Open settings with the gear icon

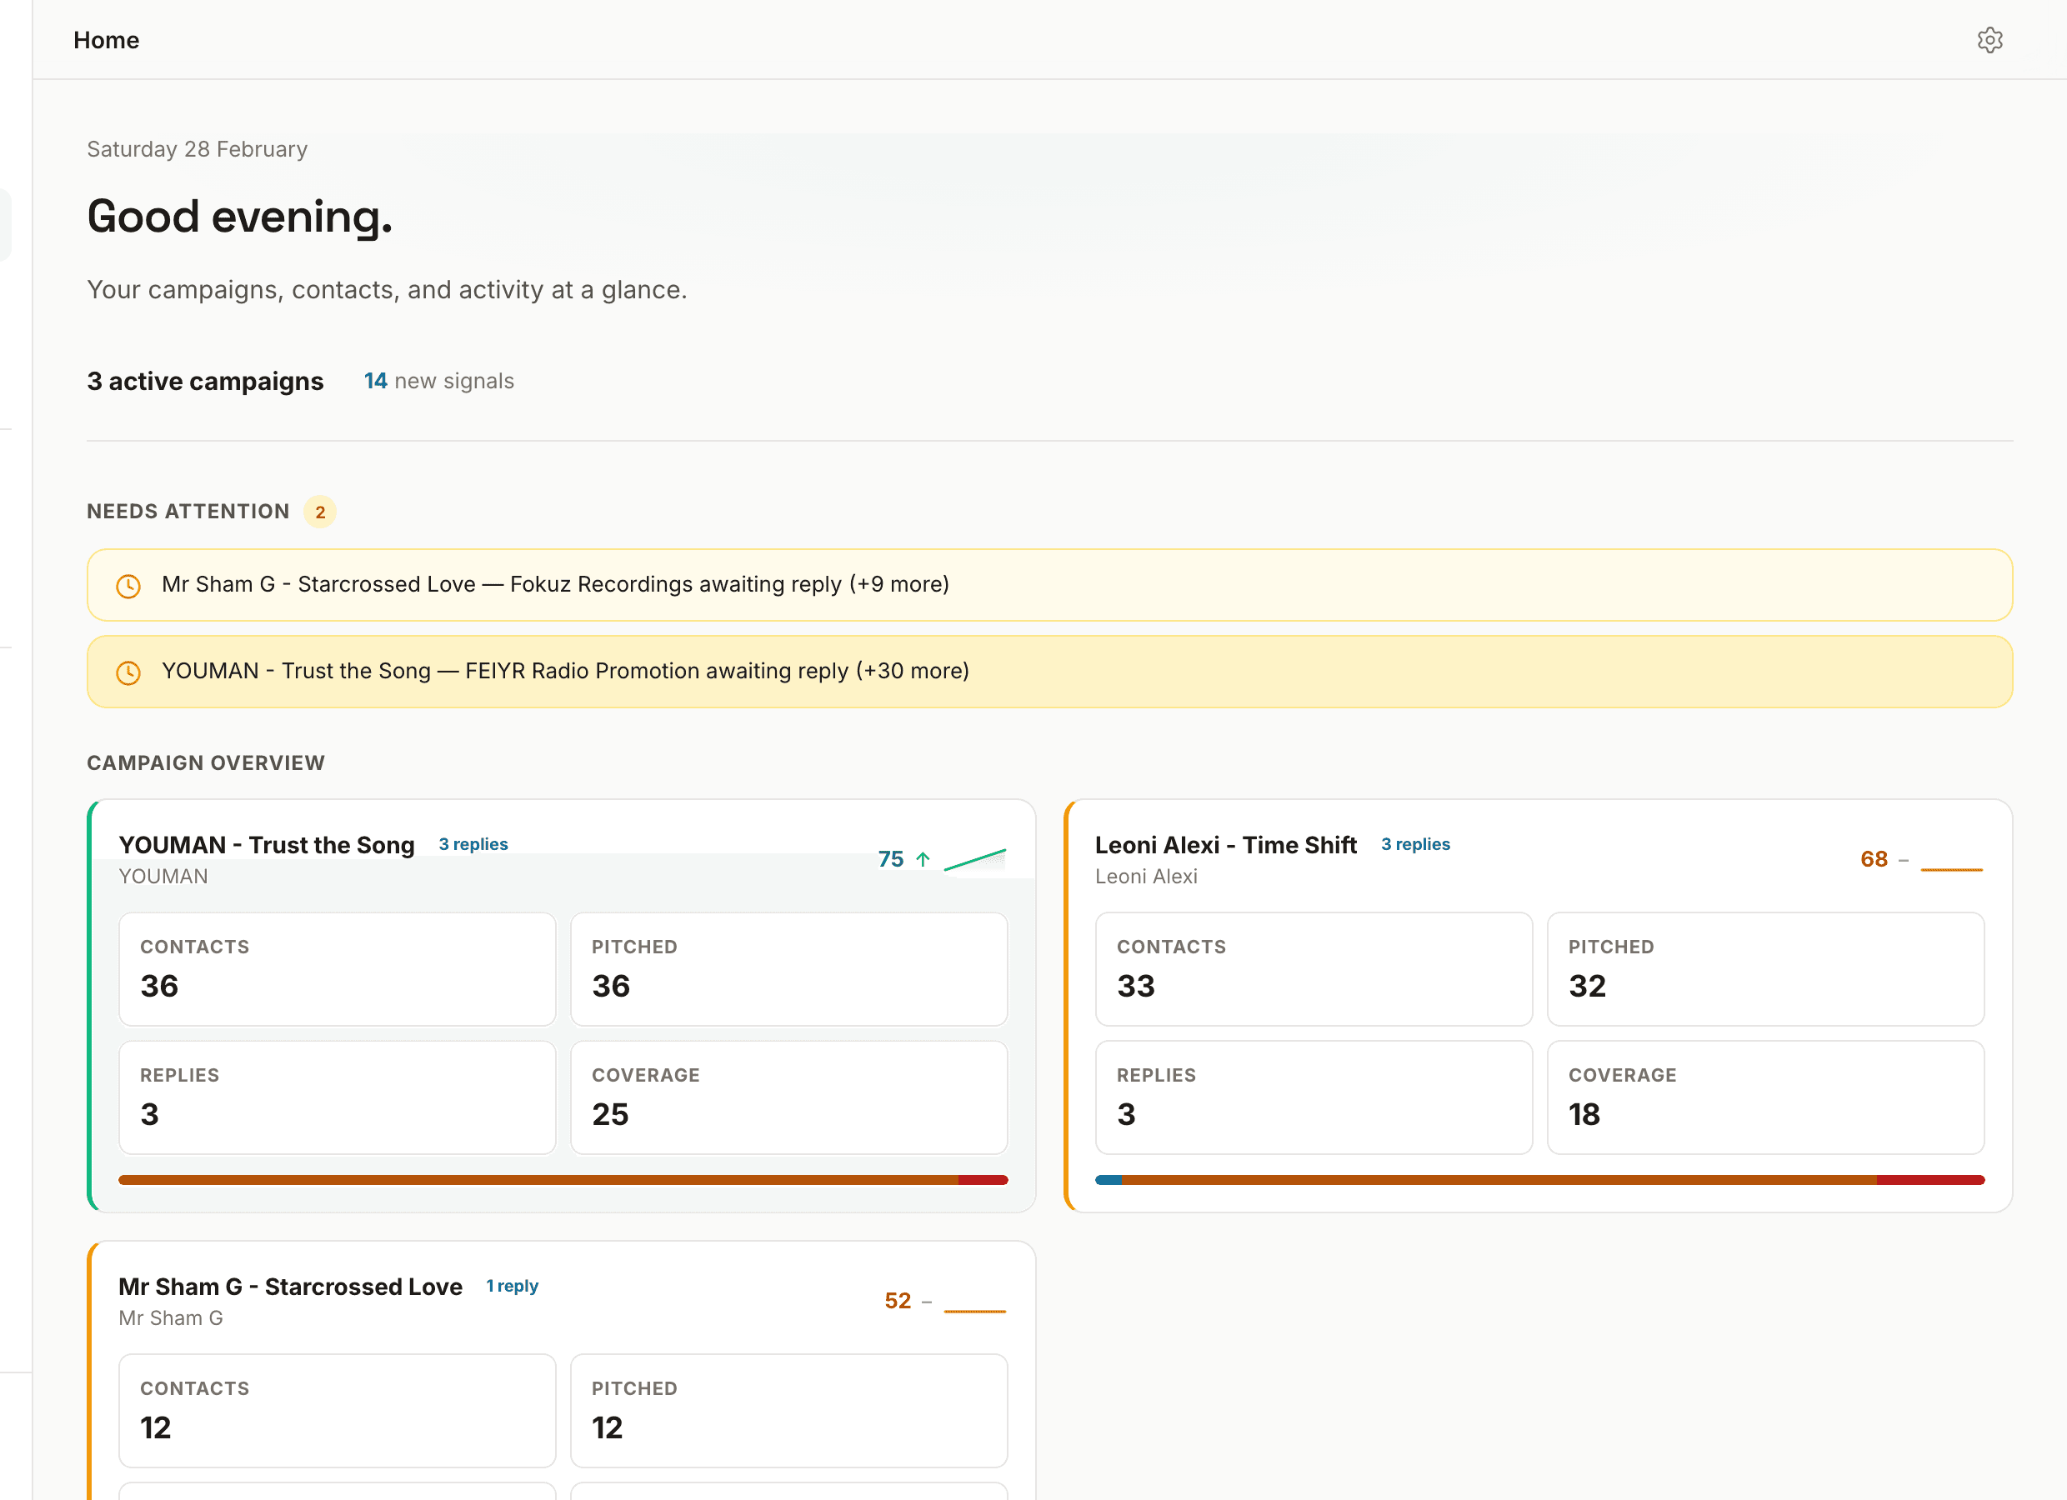pos(1989,40)
